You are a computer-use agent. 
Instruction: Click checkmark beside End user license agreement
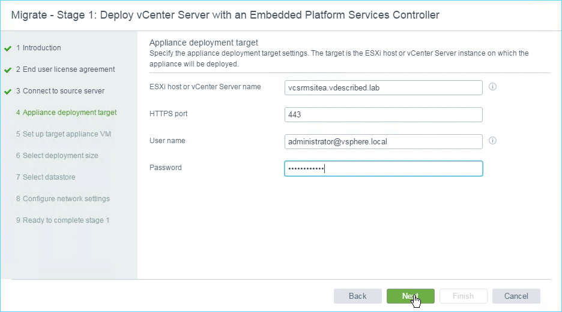[x=8, y=70]
